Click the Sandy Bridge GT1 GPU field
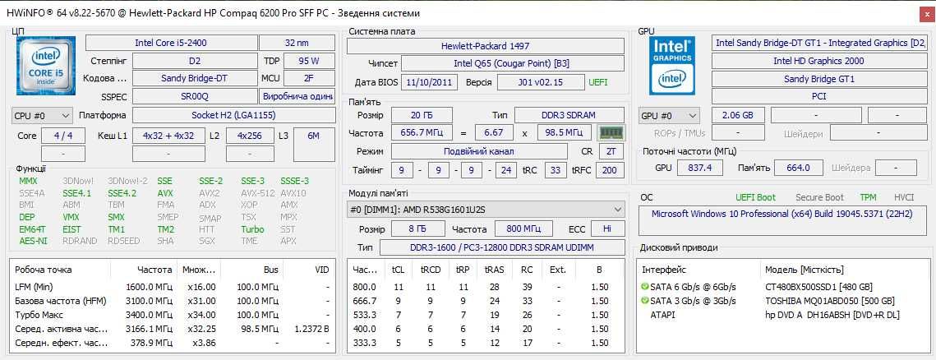Viewport: 936px width, 360px height. tap(818, 79)
